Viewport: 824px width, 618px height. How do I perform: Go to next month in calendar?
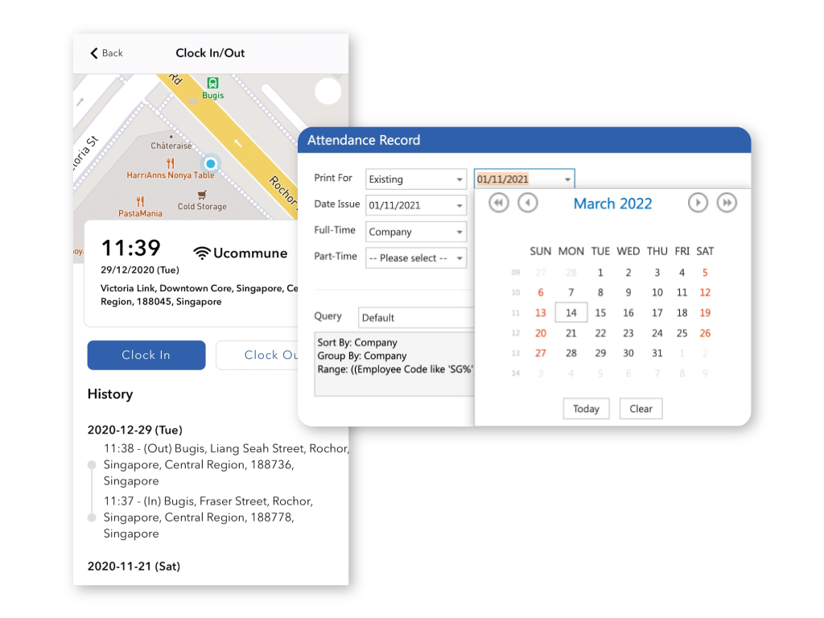coord(698,203)
